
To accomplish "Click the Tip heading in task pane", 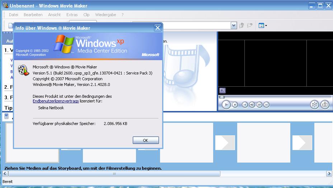I will (9, 108).
